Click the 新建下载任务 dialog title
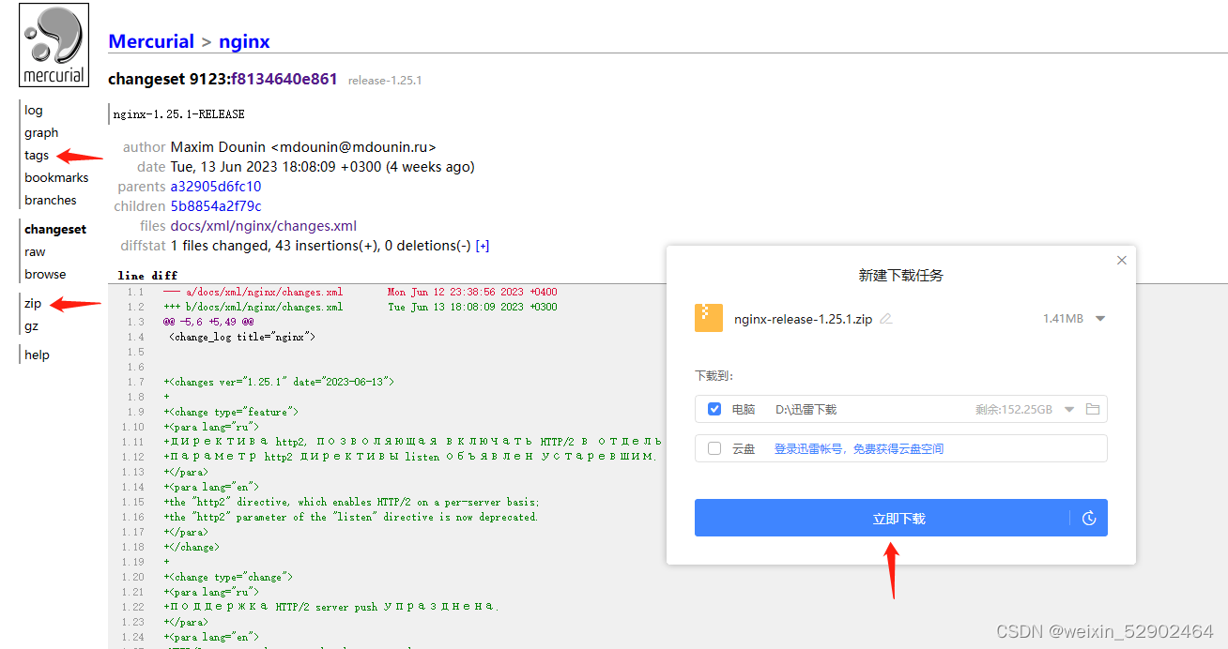The width and height of the screenshot is (1228, 649). 901,276
